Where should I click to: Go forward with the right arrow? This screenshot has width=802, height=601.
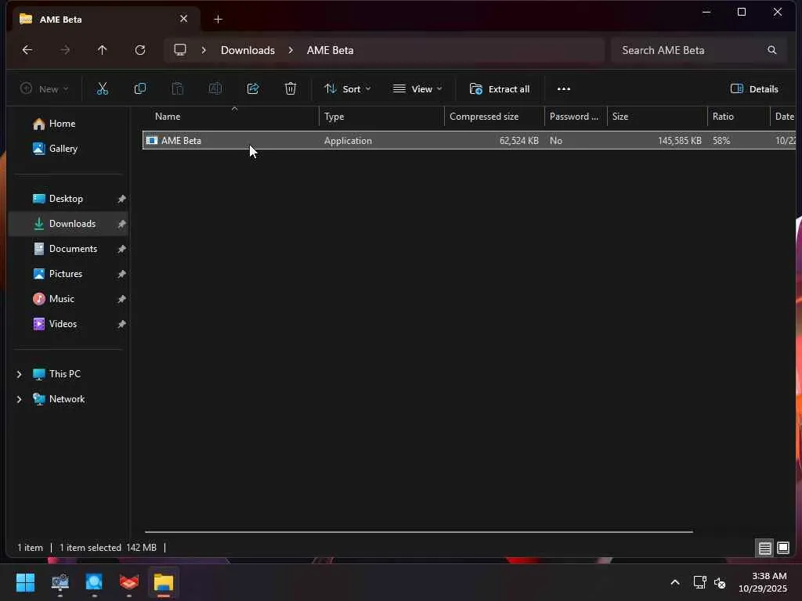click(x=65, y=50)
